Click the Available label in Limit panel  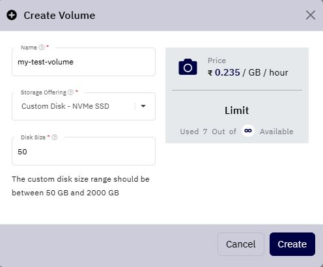pyautogui.click(x=277, y=132)
